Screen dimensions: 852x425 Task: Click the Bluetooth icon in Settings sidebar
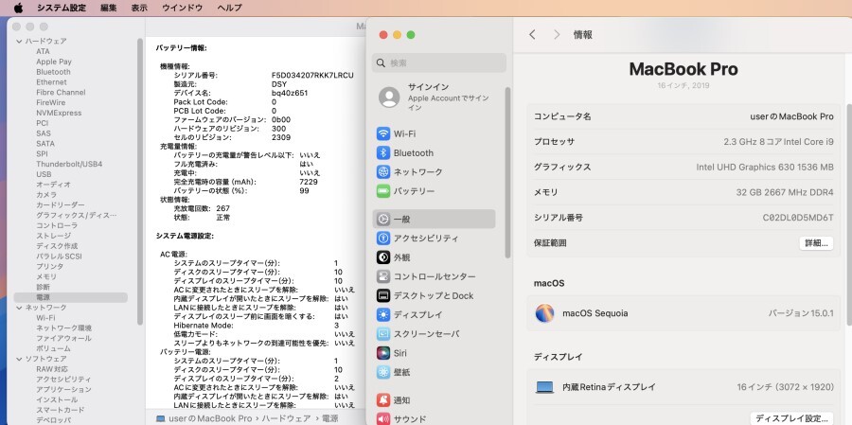click(383, 152)
